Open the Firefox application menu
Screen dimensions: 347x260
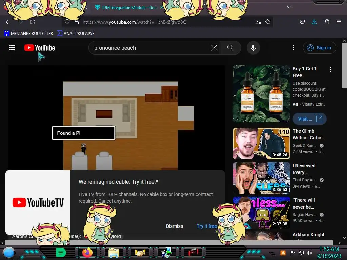click(339, 22)
